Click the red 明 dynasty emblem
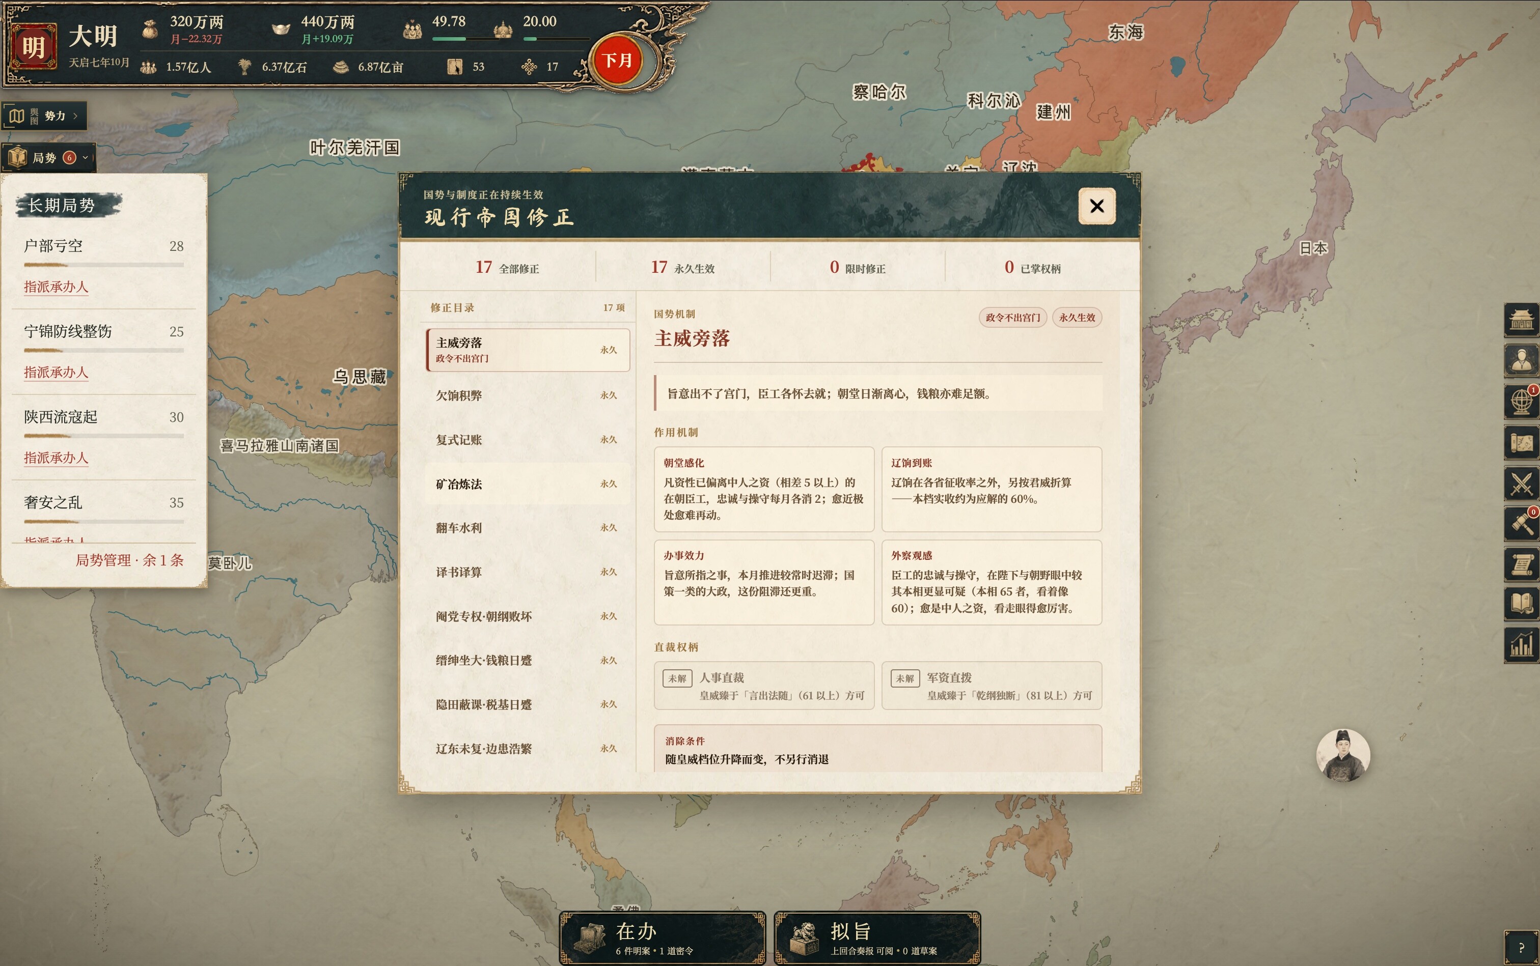The height and width of the screenshot is (966, 1540). (x=33, y=46)
